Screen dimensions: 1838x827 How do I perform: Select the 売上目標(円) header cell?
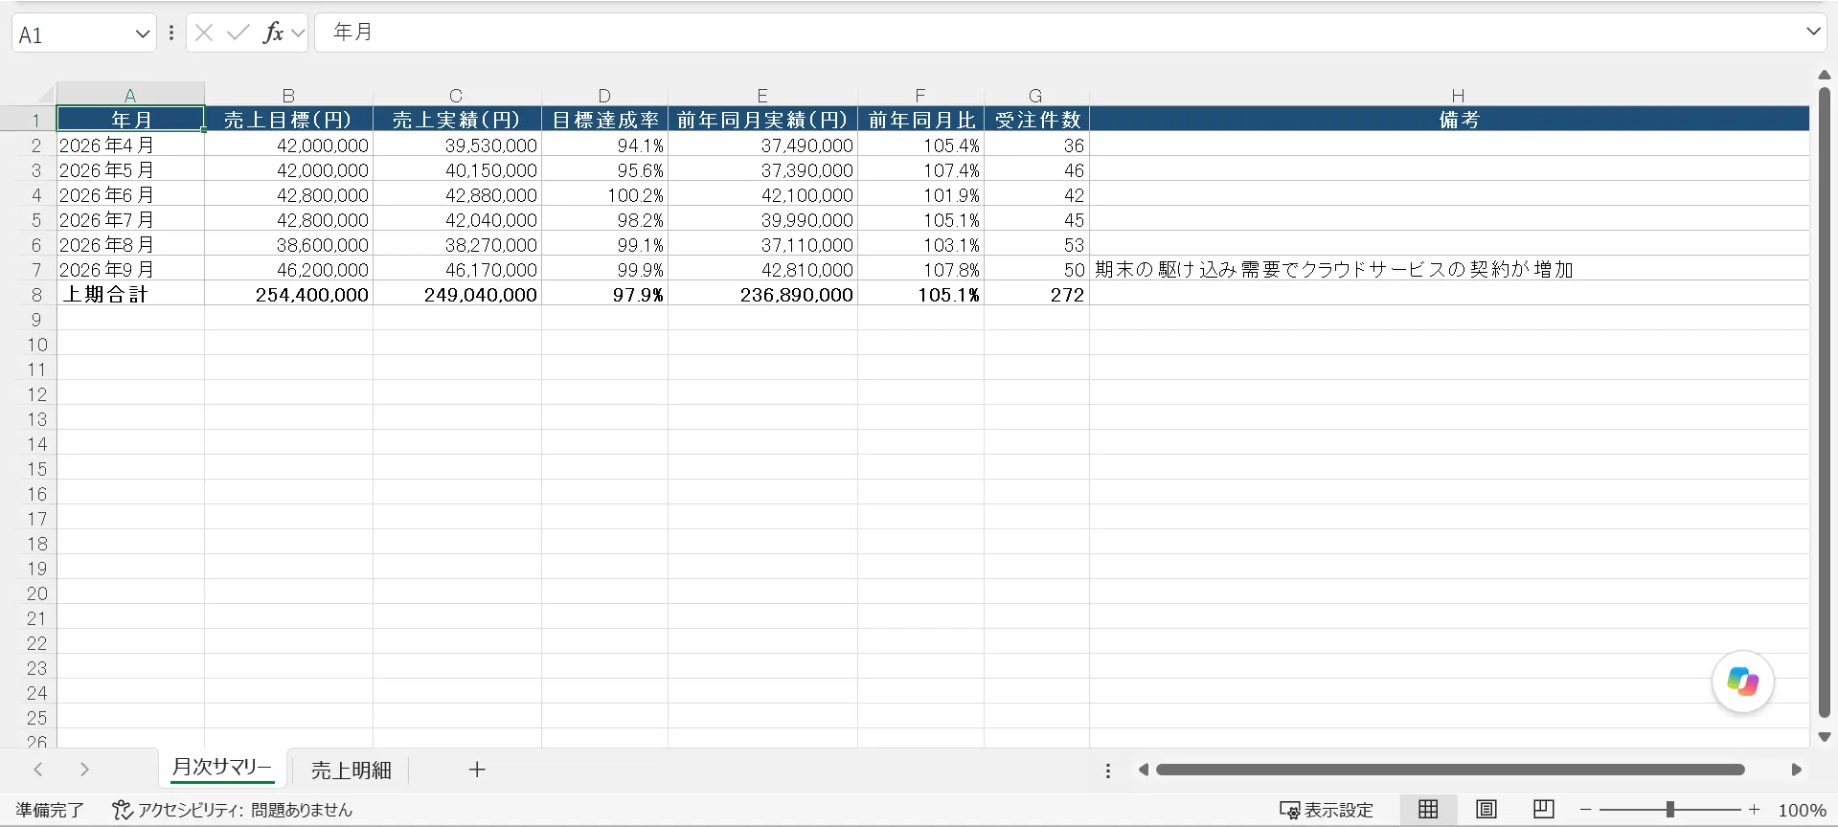(x=288, y=120)
